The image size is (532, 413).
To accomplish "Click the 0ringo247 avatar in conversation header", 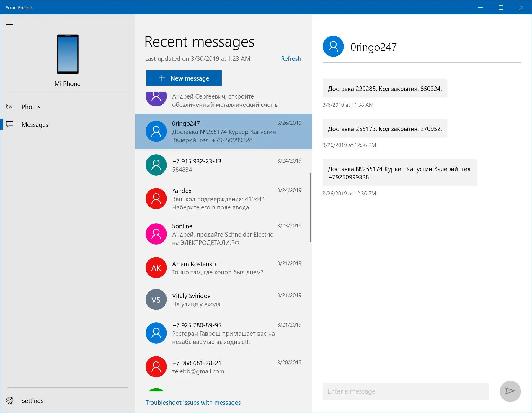I will click(x=333, y=46).
